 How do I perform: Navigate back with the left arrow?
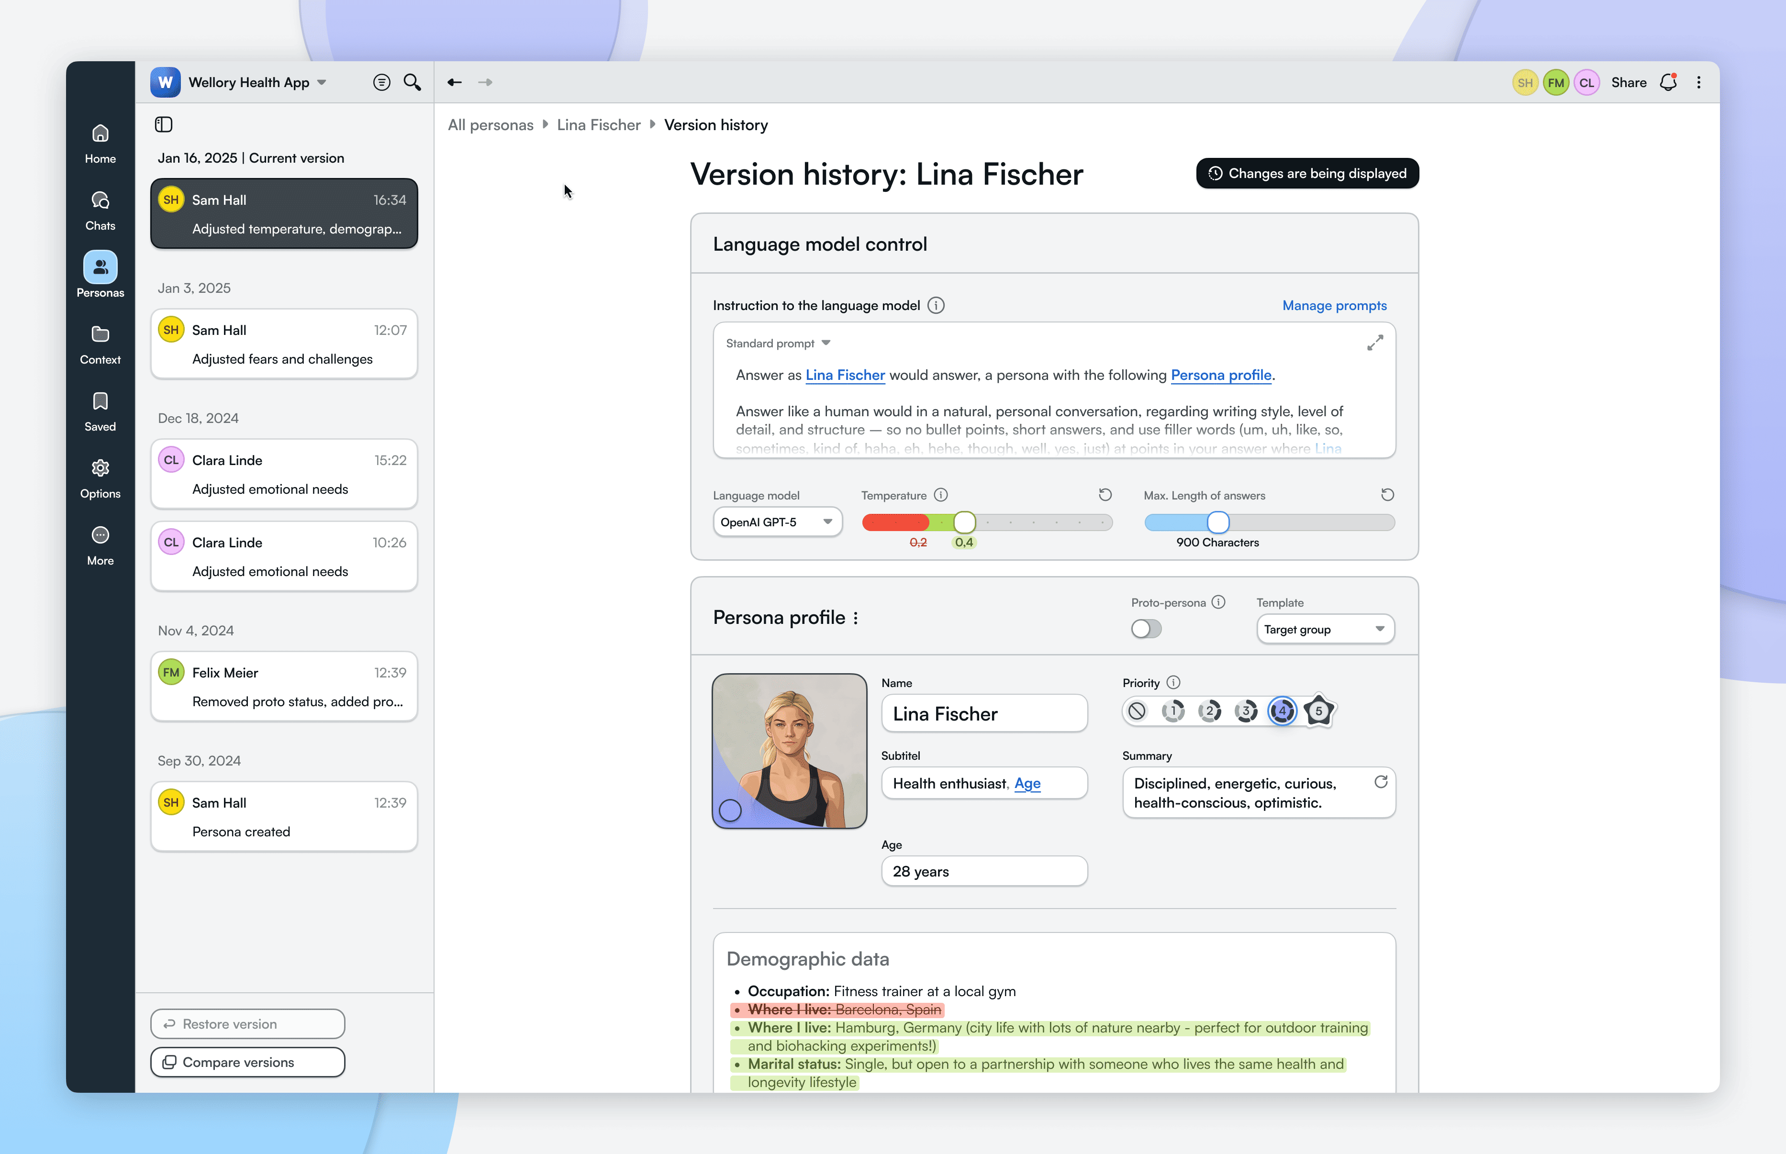click(454, 82)
